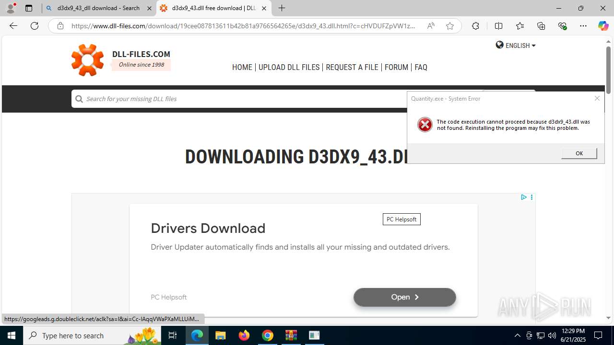Viewport: 614px width, 345px height.
Task: Open the network tray icon
Action: coord(540,335)
